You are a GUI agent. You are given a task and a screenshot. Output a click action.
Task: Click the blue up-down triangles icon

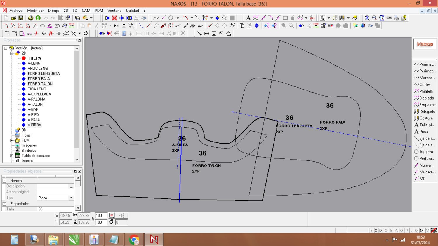click(257, 26)
